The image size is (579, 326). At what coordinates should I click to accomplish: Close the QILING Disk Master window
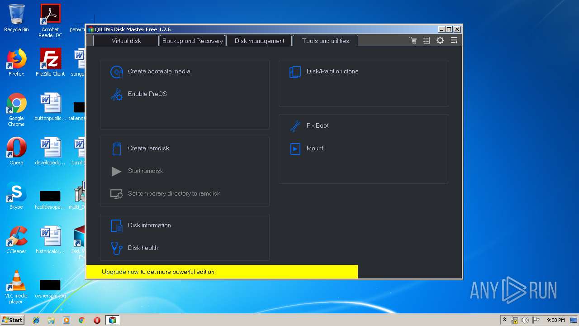point(457,29)
